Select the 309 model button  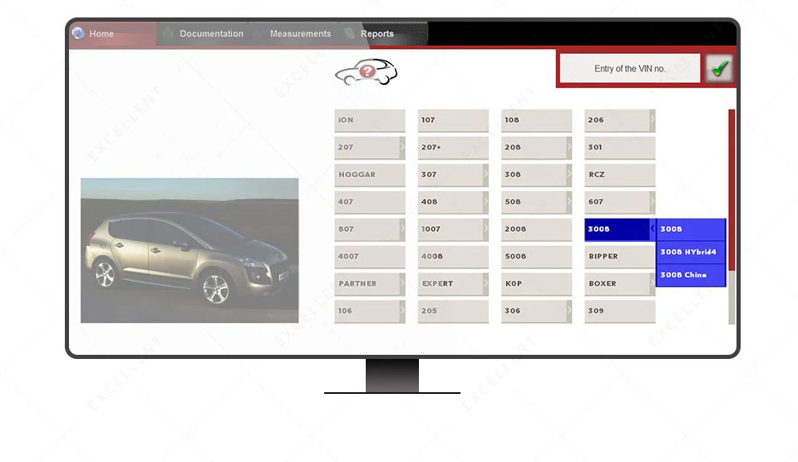(620, 312)
